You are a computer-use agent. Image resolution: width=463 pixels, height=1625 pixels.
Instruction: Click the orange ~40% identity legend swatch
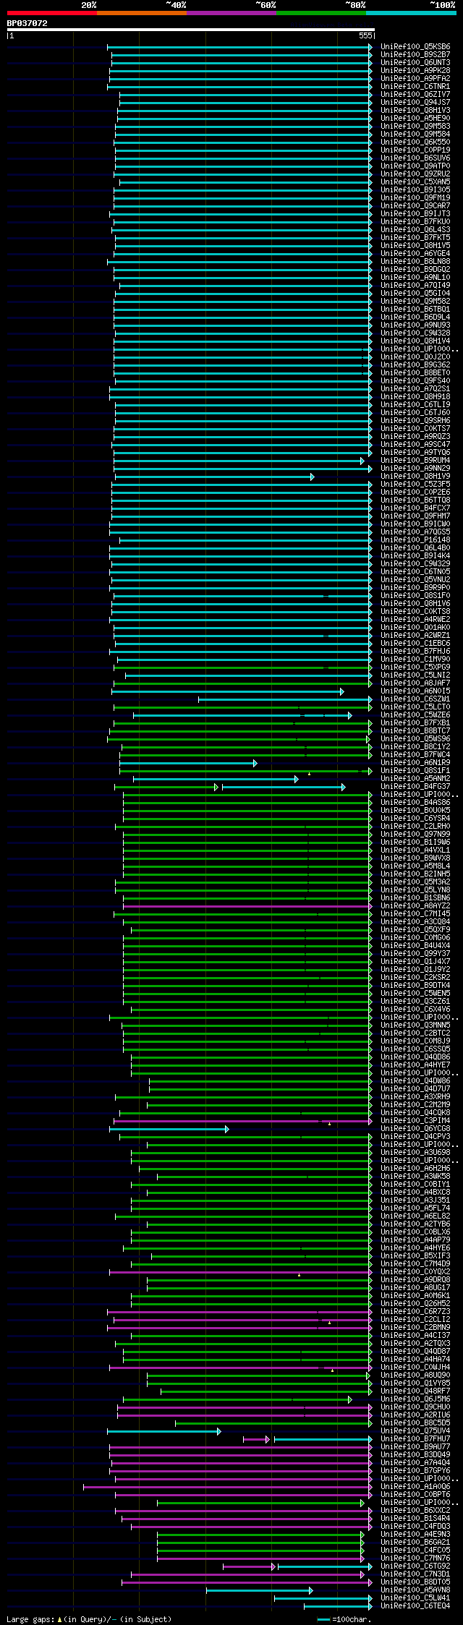[x=141, y=13]
